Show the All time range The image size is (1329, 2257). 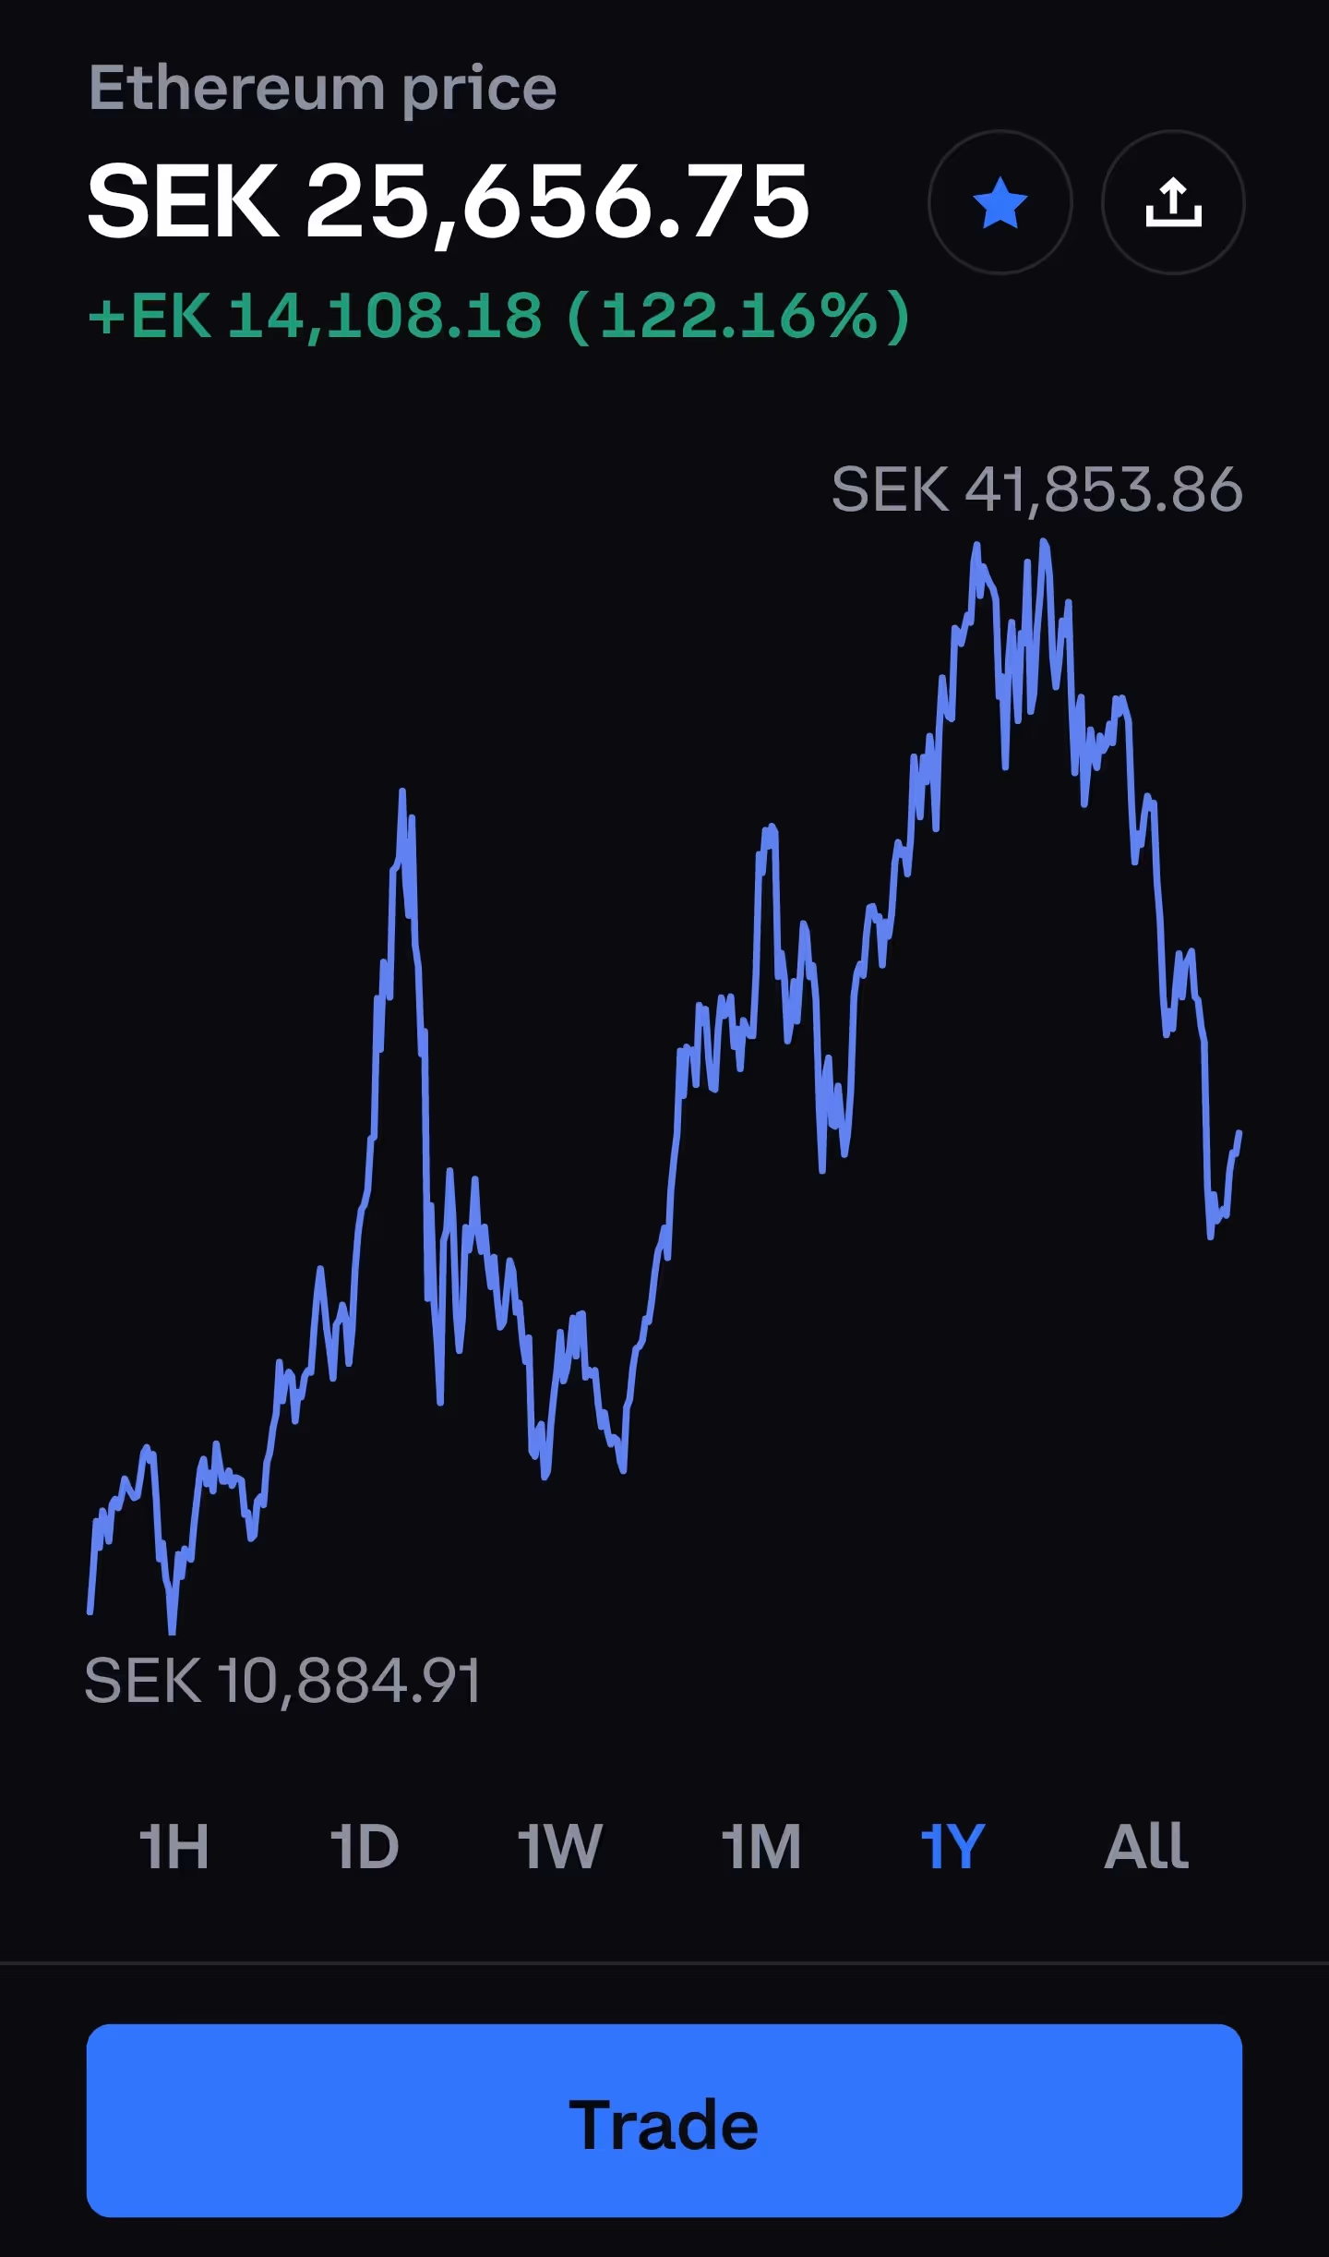click(1146, 1847)
